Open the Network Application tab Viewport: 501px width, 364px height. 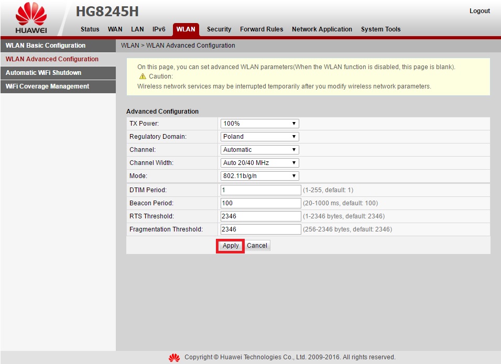(322, 29)
